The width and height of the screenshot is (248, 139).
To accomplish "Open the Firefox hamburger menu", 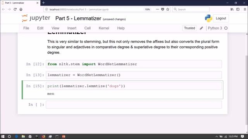I will click(245, 9).
